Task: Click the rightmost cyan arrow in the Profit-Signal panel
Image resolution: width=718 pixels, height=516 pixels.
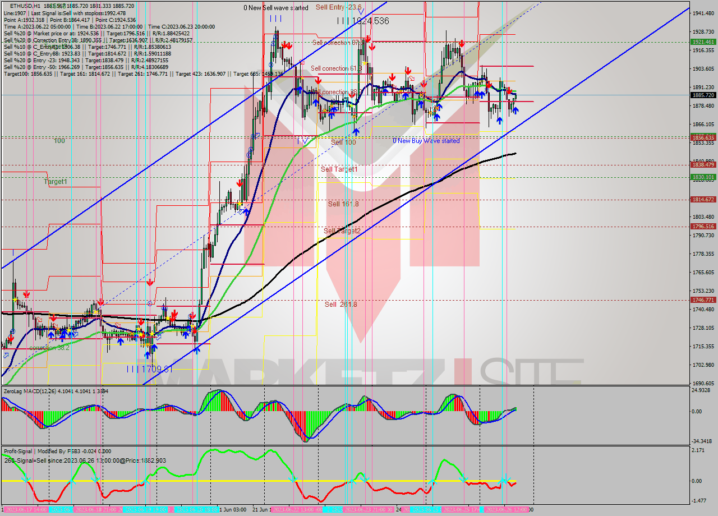Action: pyautogui.click(x=507, y=478)
